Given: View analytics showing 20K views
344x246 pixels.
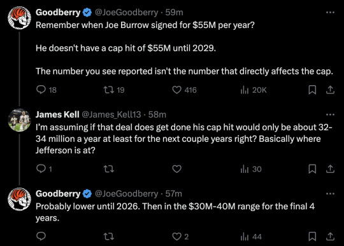Looking at the screenshot, I should 254,90.
